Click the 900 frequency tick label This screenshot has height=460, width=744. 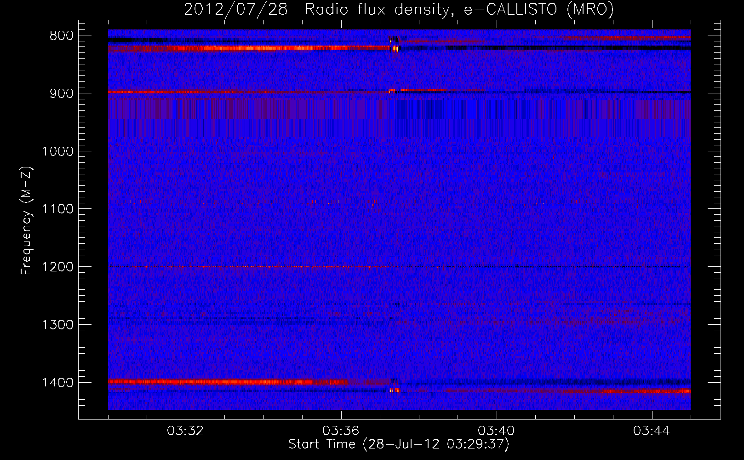click(x=61, y=93)
